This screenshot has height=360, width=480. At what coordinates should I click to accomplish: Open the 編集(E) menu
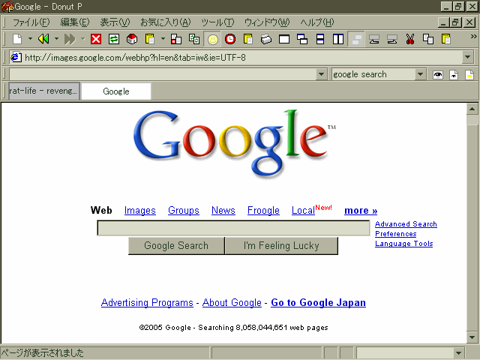coord(75,22)
